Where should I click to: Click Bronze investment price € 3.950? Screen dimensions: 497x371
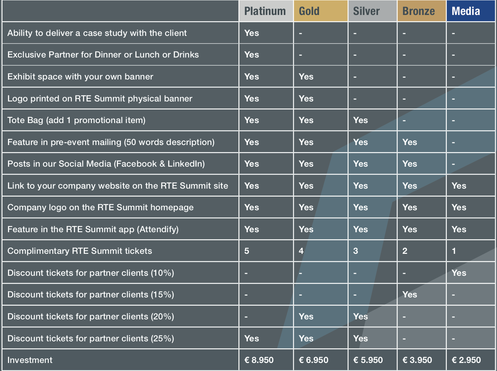click(417, 360)
